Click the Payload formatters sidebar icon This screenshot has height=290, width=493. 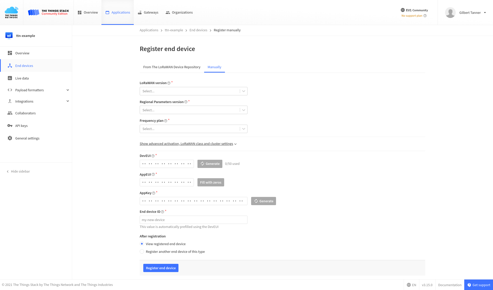point(9,90)
